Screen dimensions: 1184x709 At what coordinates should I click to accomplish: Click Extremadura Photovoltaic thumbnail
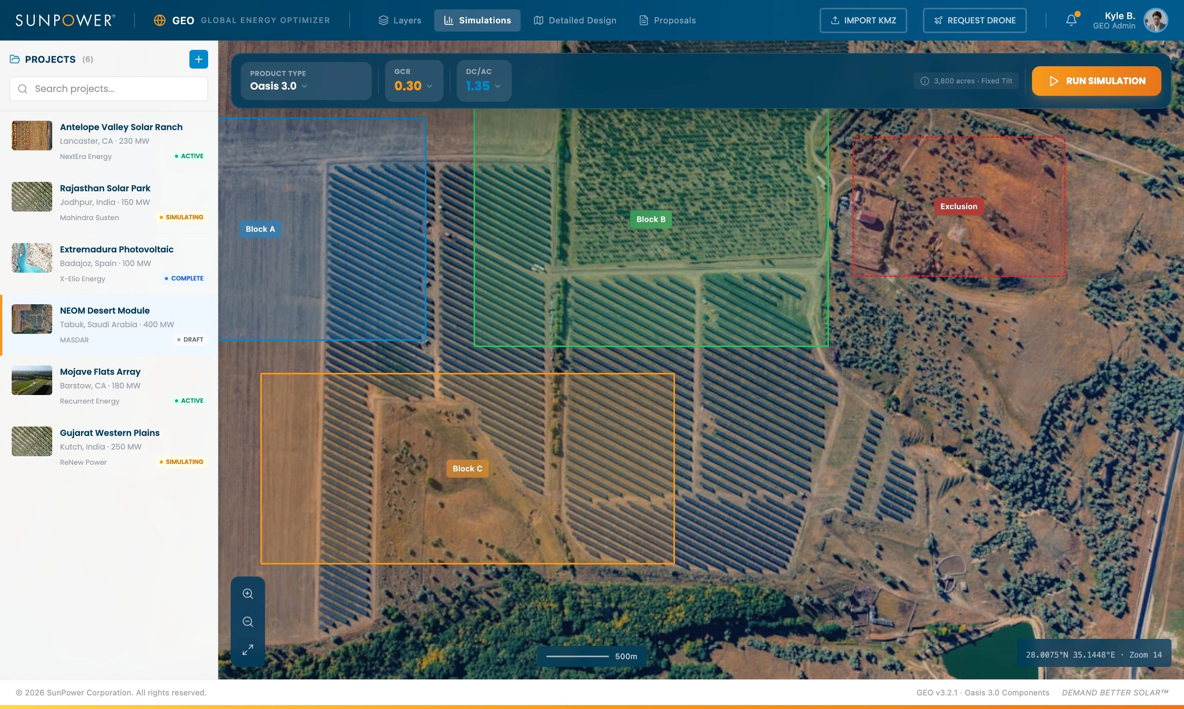pyautogui.click(x=32, y=258)
